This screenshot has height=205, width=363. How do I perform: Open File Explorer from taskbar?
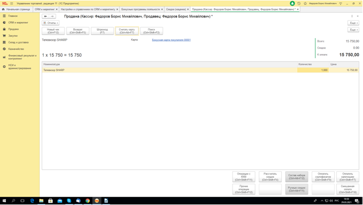[41, 201]
